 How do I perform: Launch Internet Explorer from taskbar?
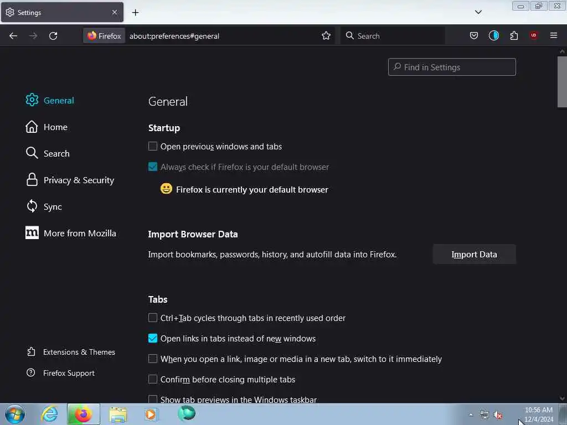49,414
